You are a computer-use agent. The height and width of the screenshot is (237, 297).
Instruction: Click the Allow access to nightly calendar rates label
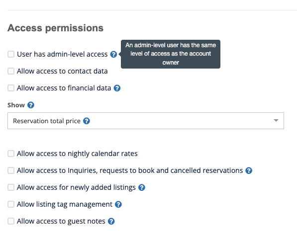77,154
